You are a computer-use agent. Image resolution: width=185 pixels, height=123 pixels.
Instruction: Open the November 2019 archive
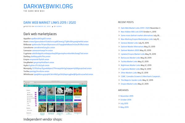127,96
